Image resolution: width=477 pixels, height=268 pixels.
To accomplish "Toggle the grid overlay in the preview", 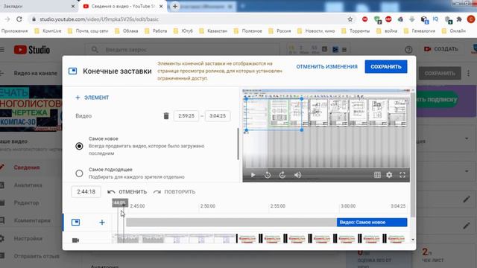I will [377, 175].
